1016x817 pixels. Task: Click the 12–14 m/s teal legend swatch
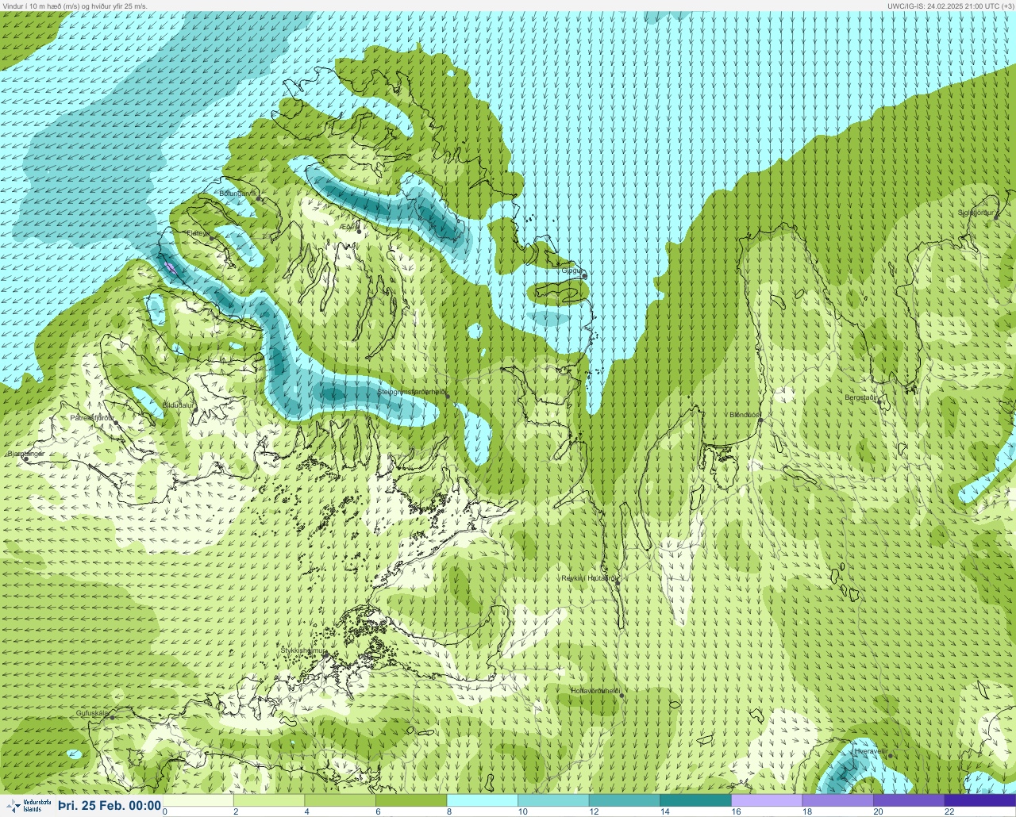coord(625,800)
